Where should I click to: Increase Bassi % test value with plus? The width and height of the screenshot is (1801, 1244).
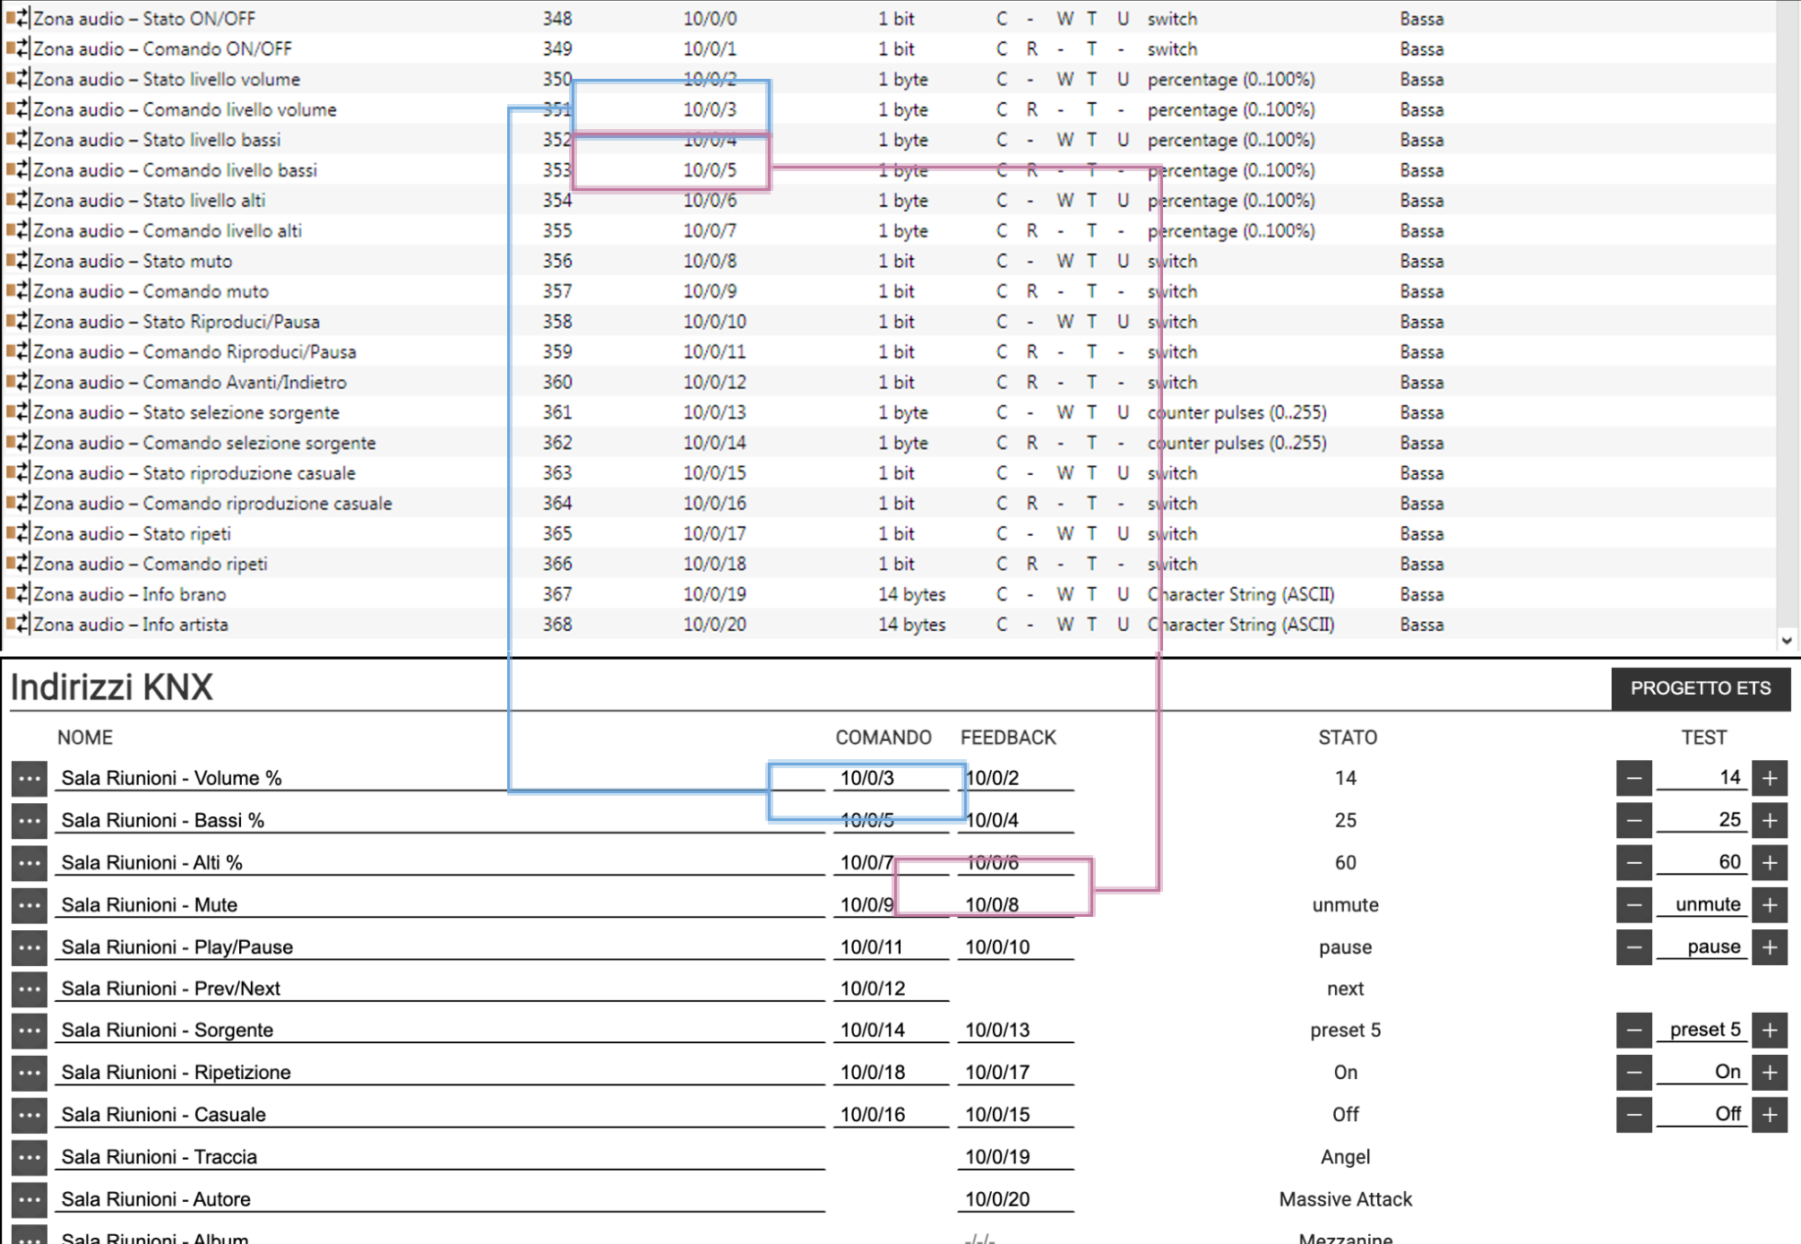1770,820
